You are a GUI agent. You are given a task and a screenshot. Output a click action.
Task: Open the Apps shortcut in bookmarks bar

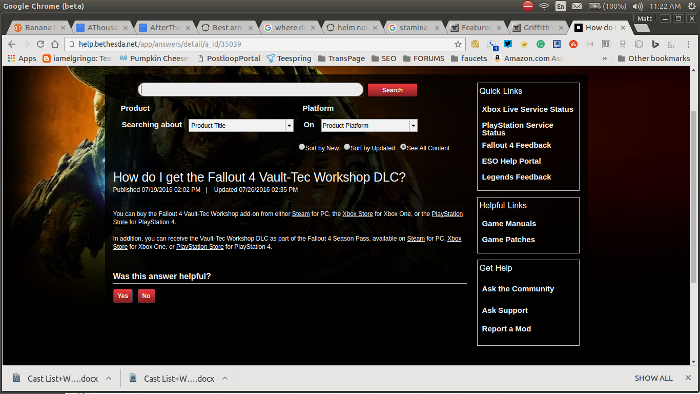22,58
